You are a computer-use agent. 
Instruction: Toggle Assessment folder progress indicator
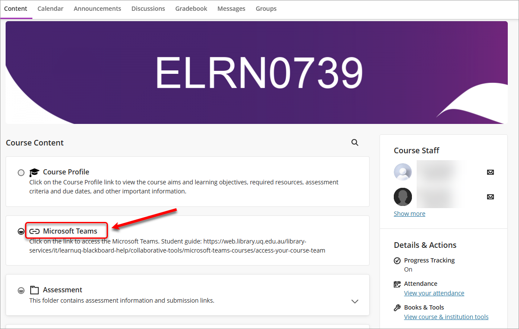point(21,291)
